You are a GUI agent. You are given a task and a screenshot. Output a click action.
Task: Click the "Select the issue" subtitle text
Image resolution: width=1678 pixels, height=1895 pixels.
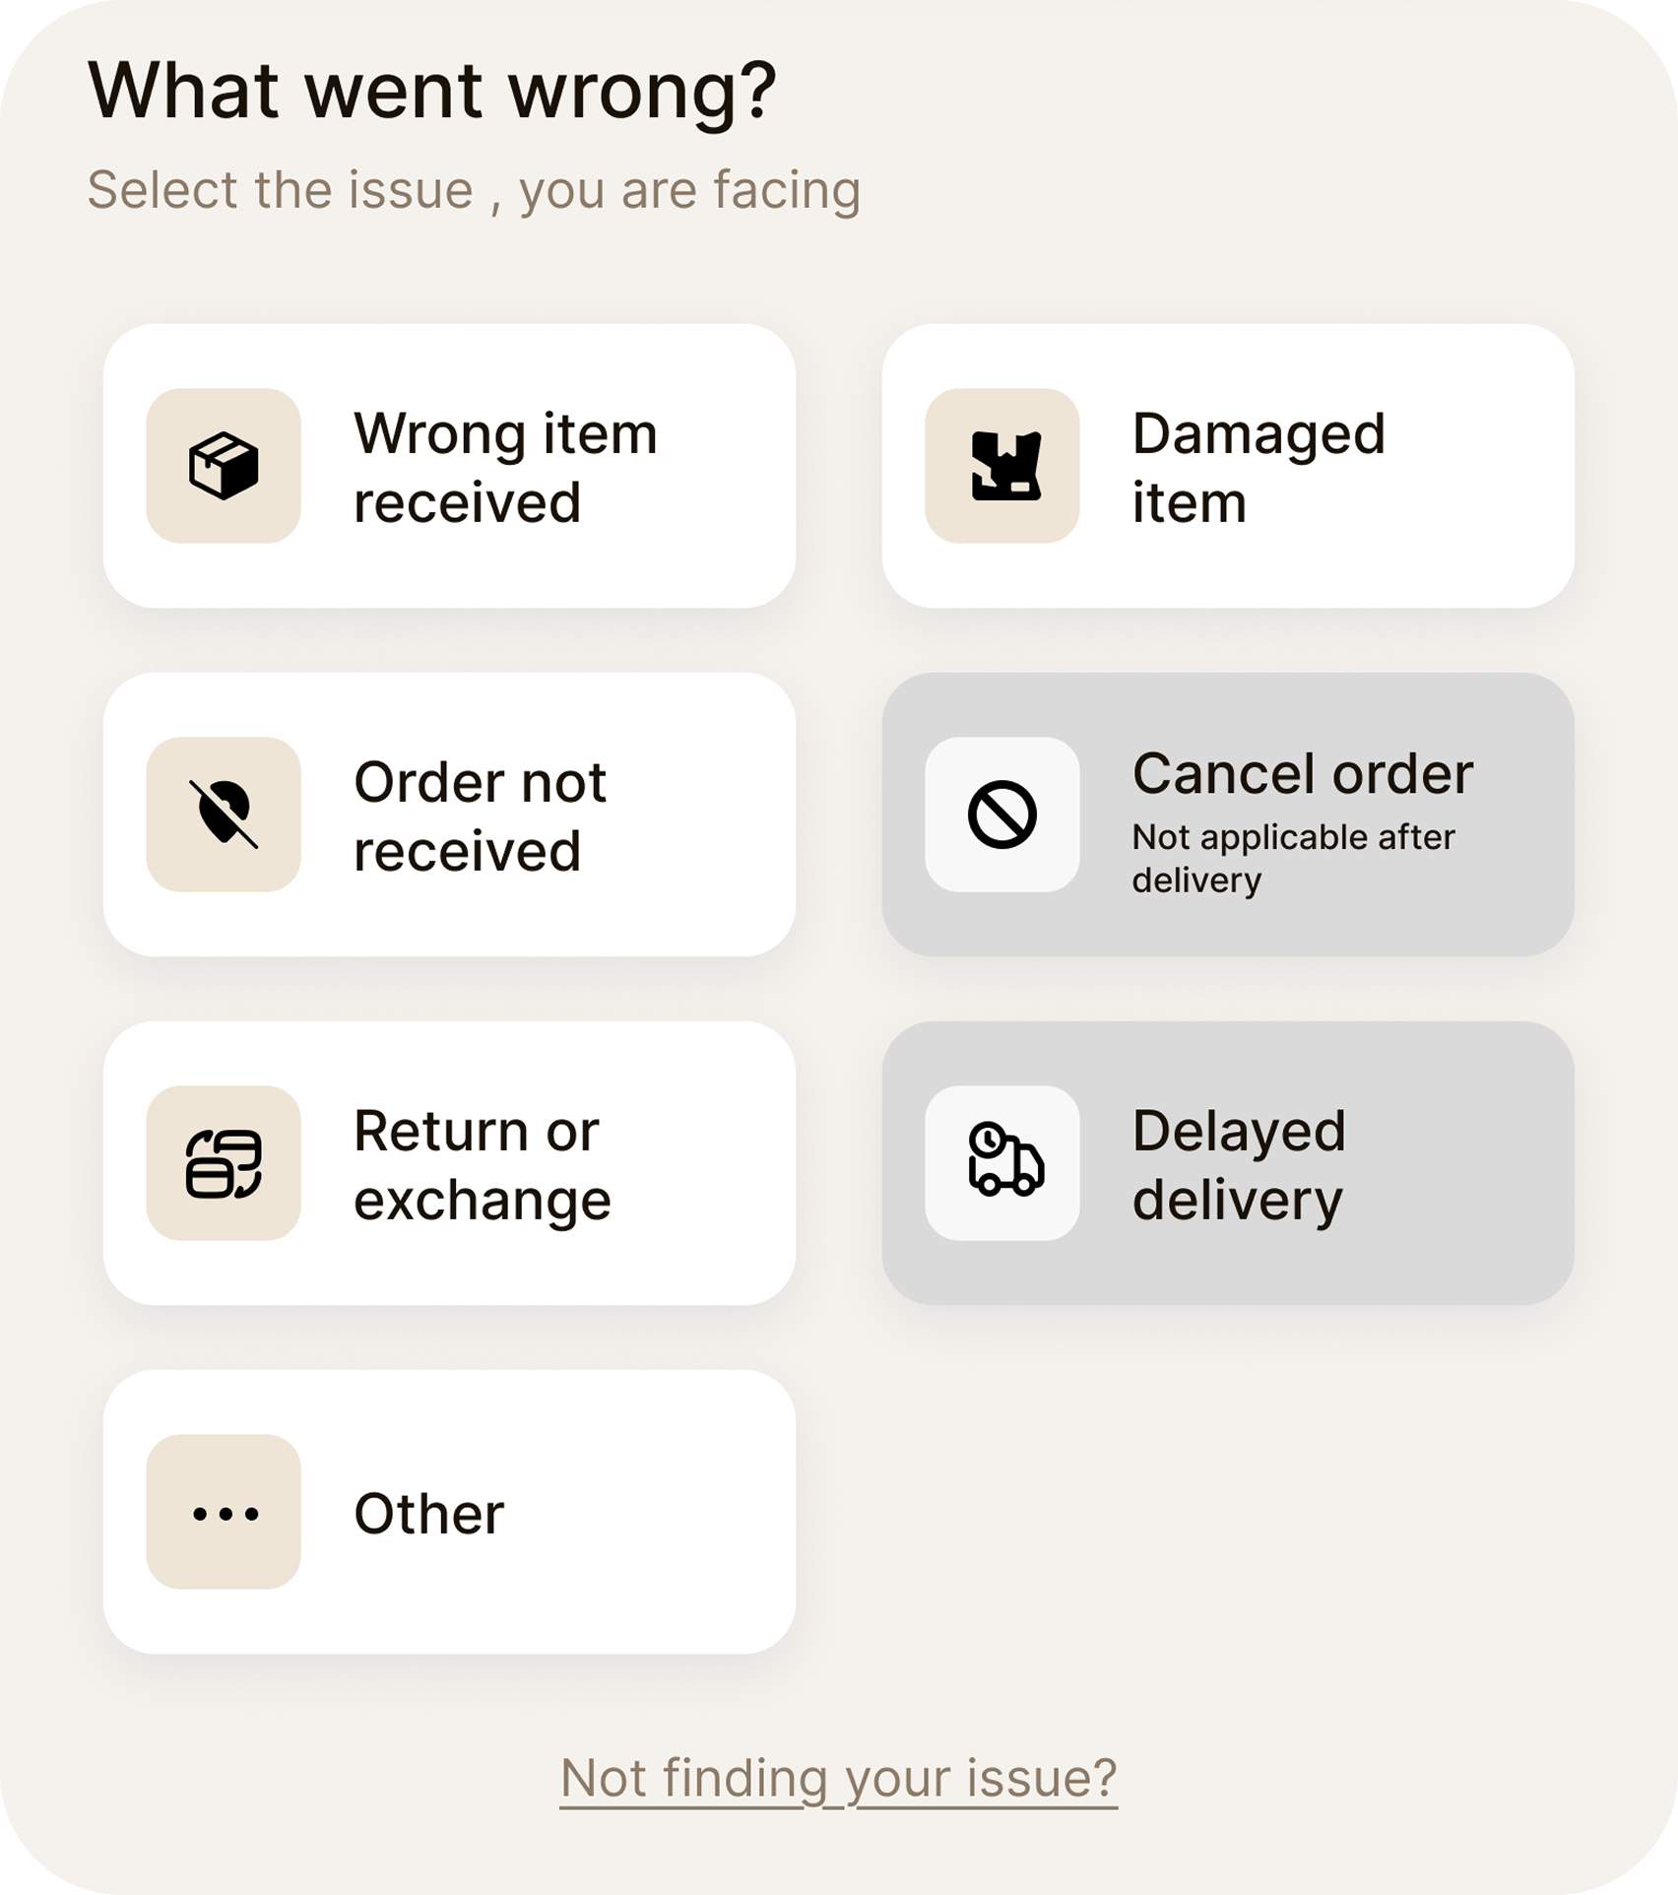[x=474, y=190]
